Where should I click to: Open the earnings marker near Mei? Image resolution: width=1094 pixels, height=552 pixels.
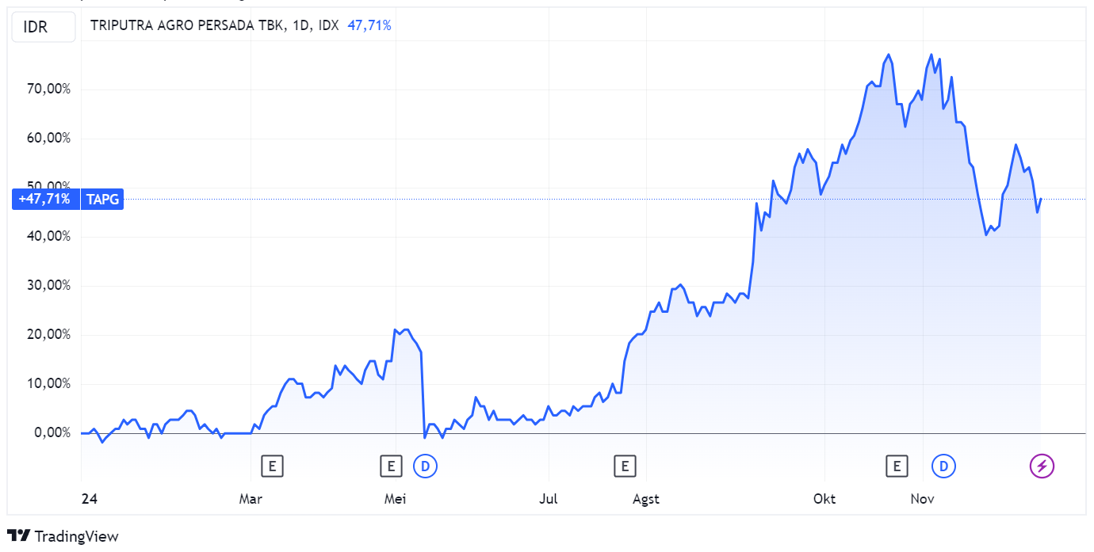[391, 466]
